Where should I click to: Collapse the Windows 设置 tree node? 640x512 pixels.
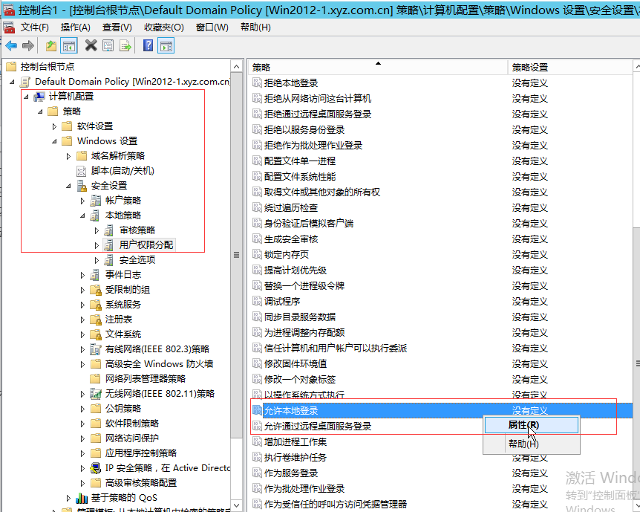[x=54, y=141]
